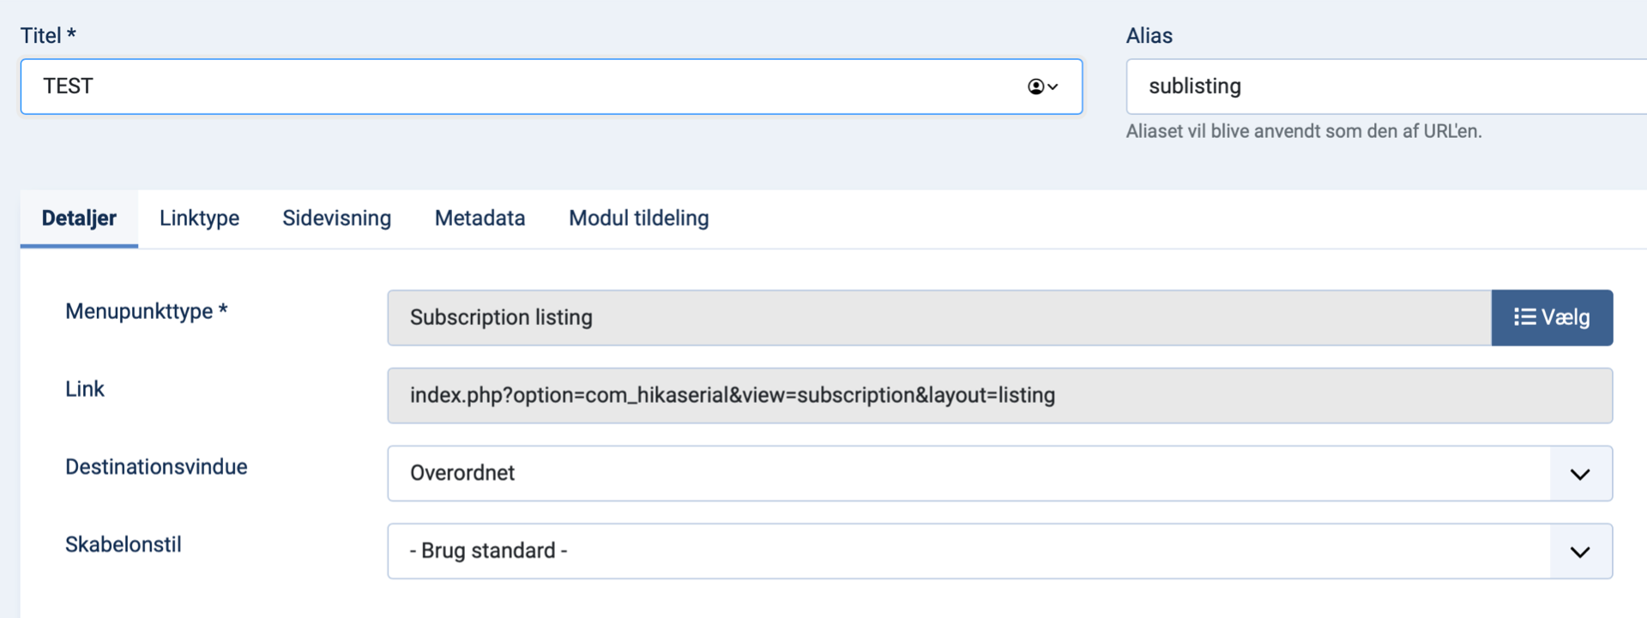
Task: Click the Titel field containing TEST
Action: [515, 87]
